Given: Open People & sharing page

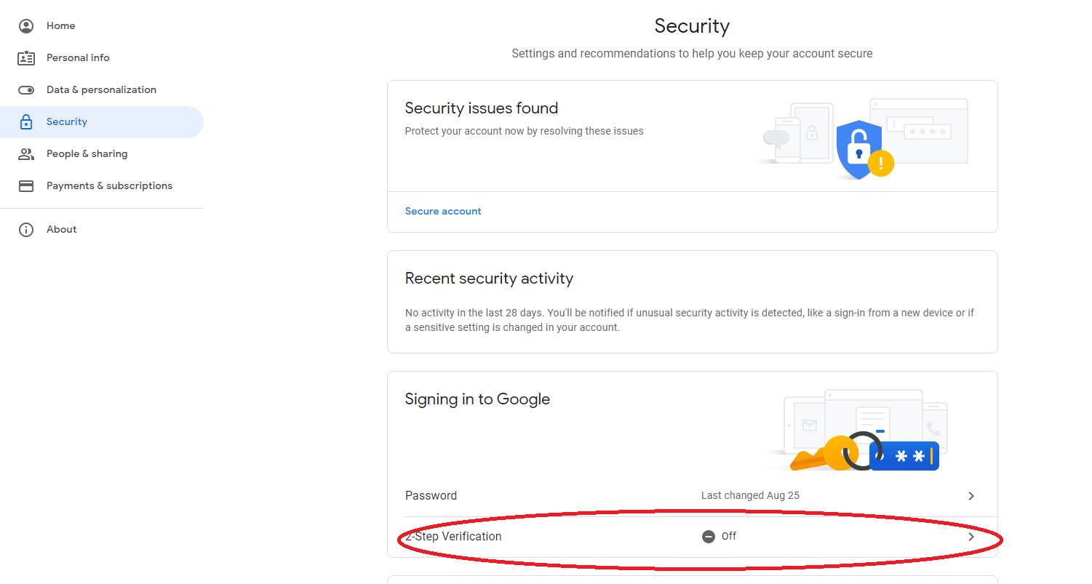Looking at the screenshot, I should click(x=87, y=154).
